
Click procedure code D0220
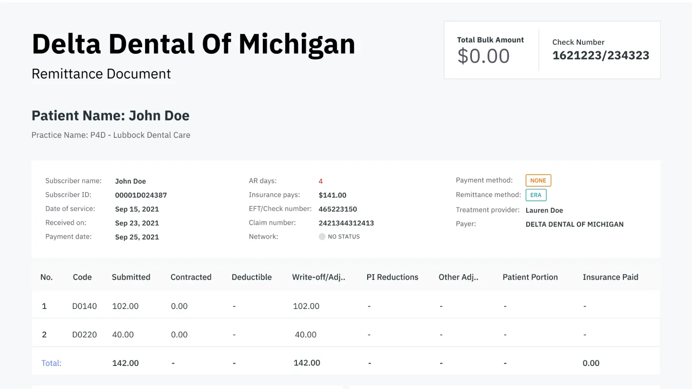click(85, 335)
